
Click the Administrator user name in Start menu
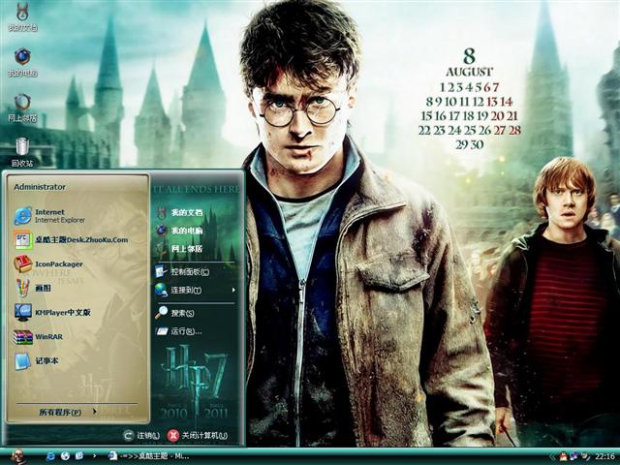click(x=40, y=187)
